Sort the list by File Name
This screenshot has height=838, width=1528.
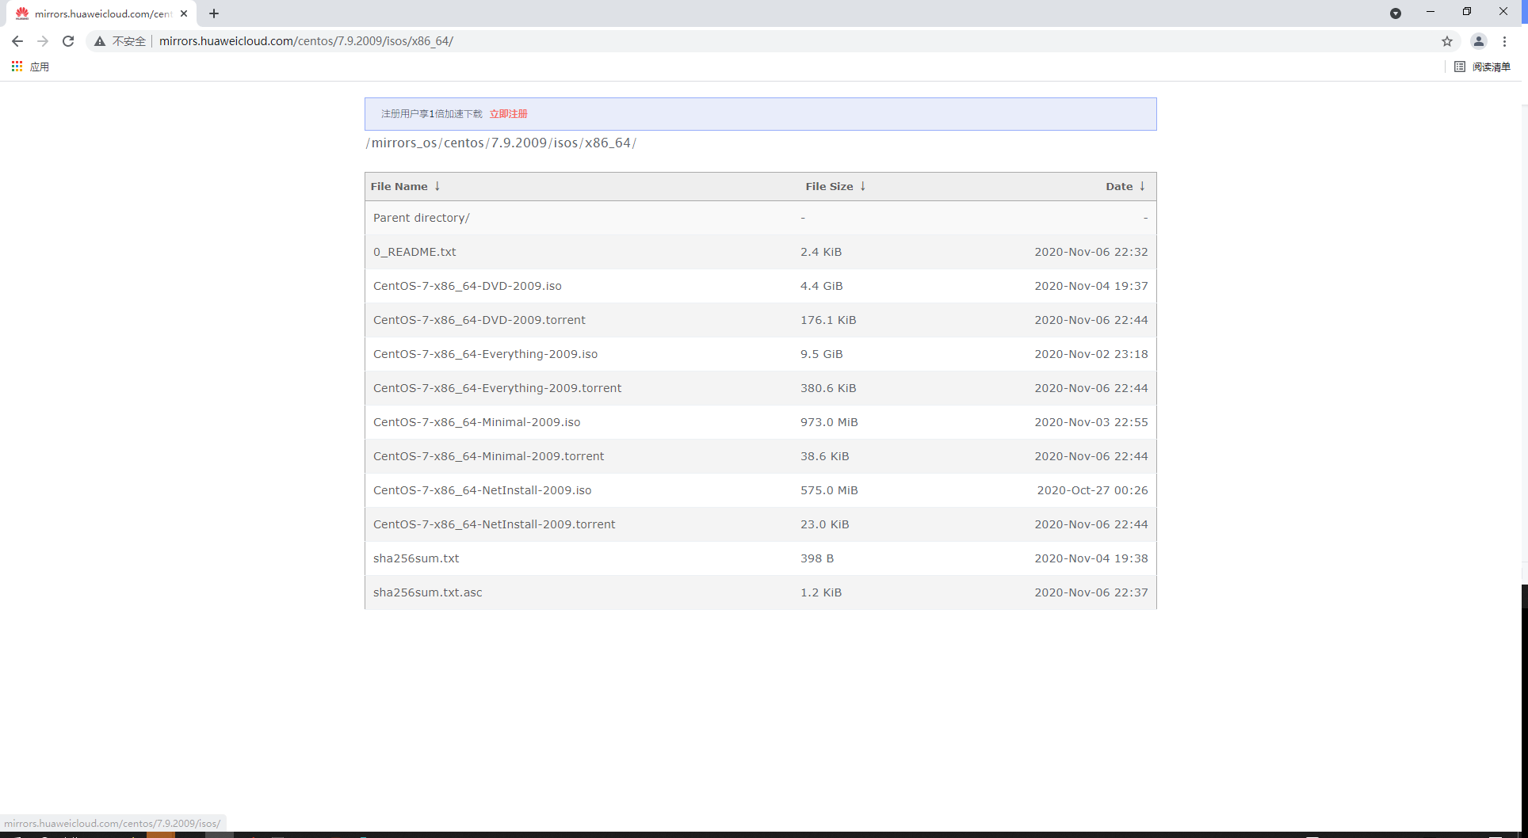click(x=405, y=186)
